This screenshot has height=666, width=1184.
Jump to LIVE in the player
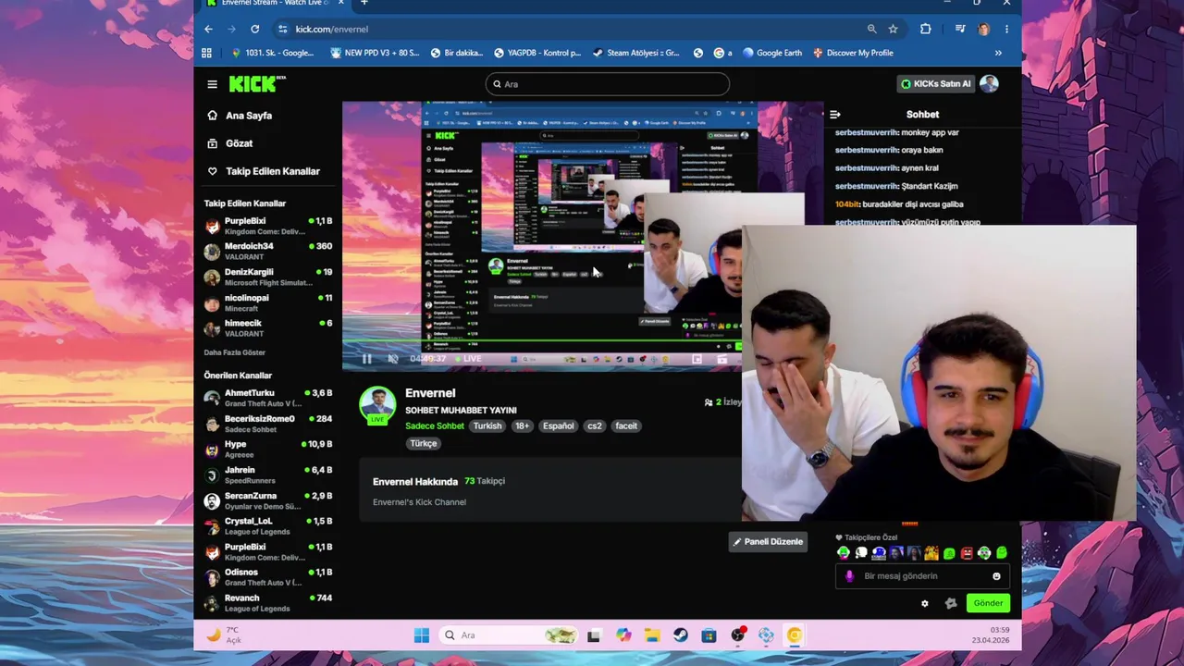[x=468, y=359]
